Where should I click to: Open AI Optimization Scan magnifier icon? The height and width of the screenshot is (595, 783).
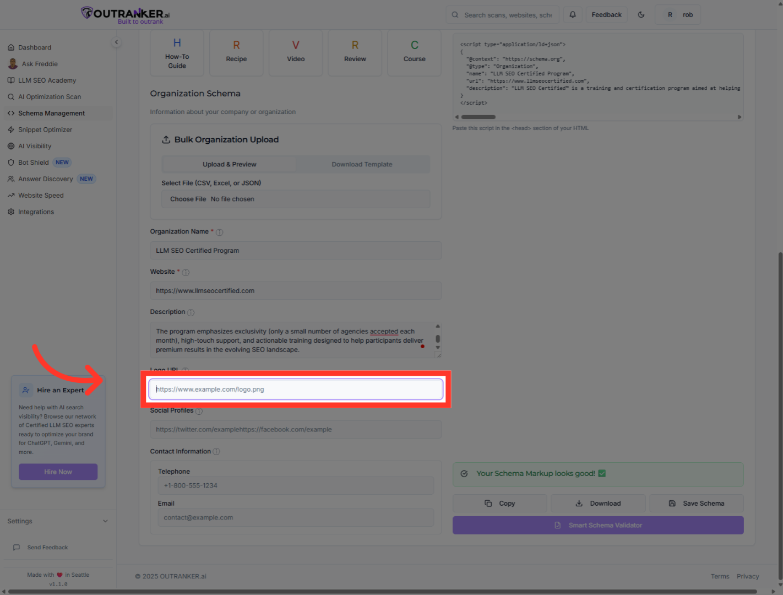click(11, 97)
